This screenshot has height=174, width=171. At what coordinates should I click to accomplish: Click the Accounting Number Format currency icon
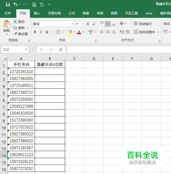pyautogui.click(x=166, y=32)
